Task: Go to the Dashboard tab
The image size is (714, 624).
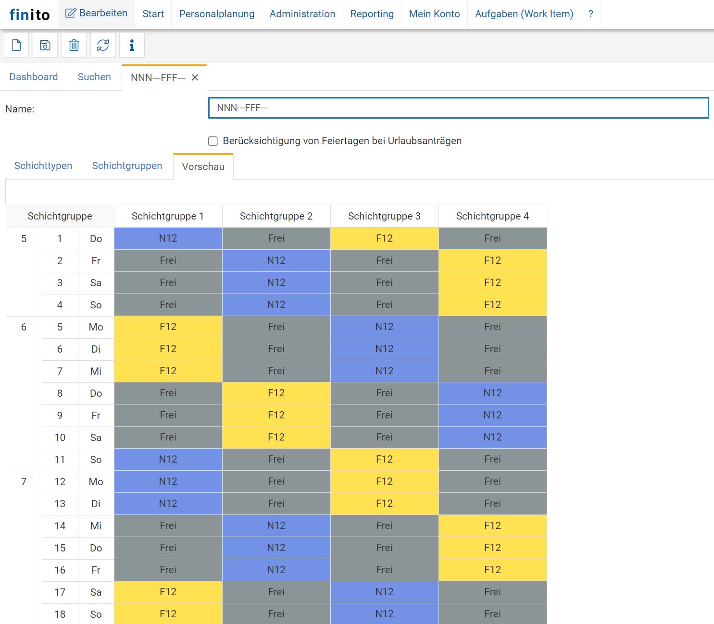Action: [34, 77]
